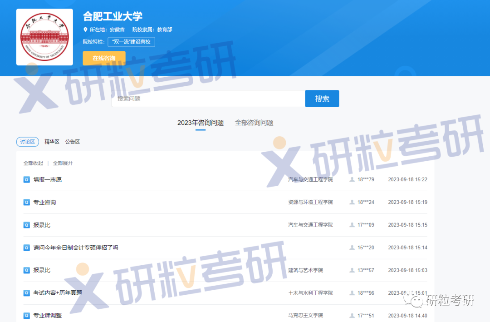Click user icon beside 18***24

point(352,203)
